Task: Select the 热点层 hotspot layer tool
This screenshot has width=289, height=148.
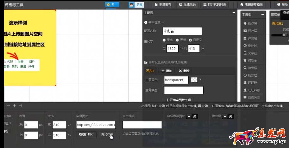Action: [x=250, y=23]
